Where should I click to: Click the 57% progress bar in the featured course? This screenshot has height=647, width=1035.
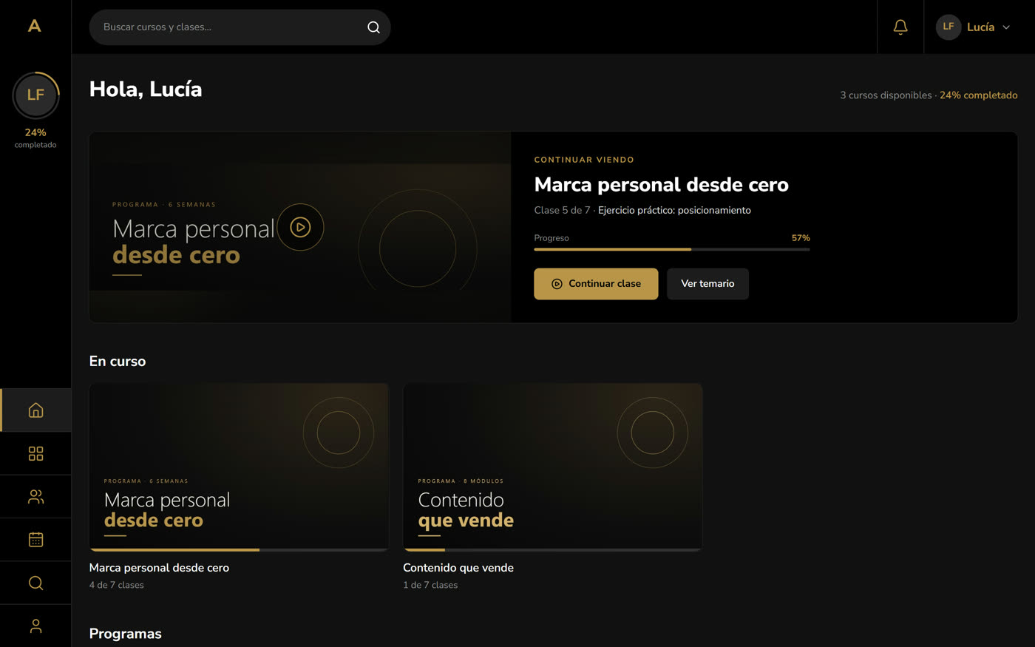tap(672, 249)
